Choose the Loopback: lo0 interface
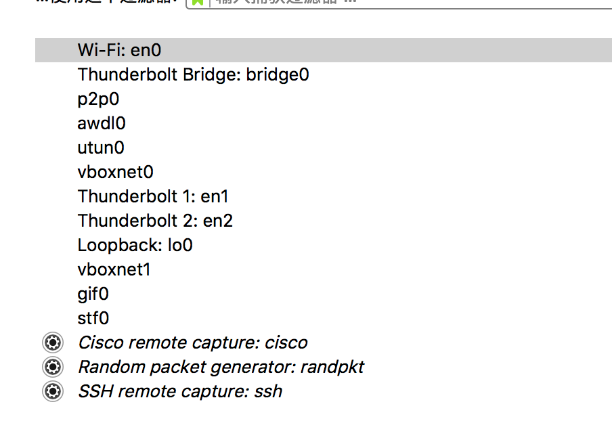The width and height of the screenshot is (612, 421). pos(324,245)
